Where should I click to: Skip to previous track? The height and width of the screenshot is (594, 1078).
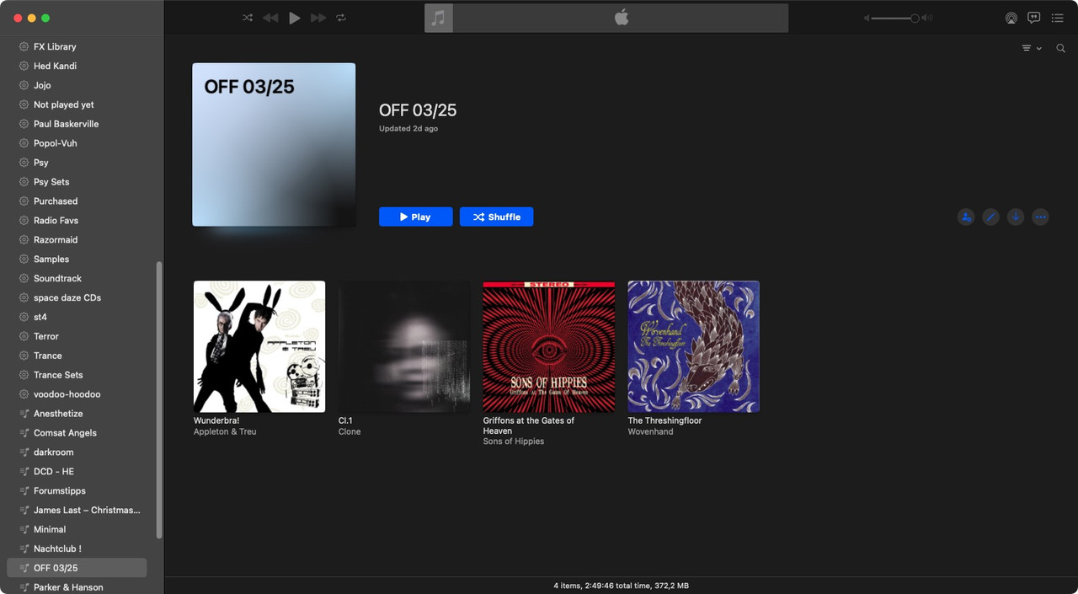tap(270, 18)
